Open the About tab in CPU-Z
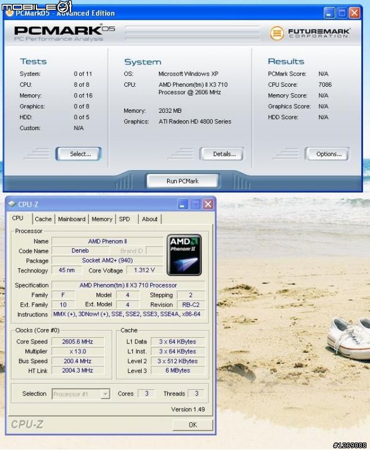 pyautogui.click(x=150, y=219)
